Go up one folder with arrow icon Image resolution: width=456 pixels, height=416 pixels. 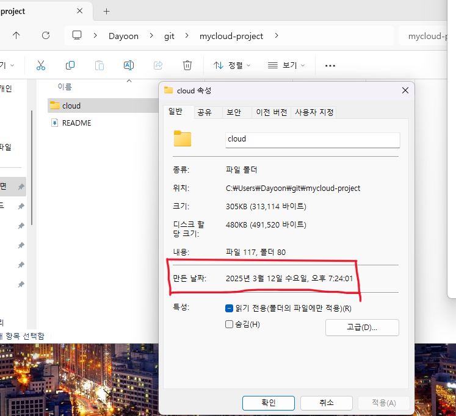[x=16, y=35]
